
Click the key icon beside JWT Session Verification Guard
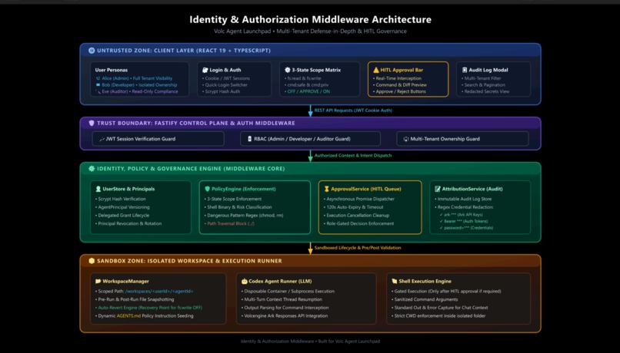point(102,139)
